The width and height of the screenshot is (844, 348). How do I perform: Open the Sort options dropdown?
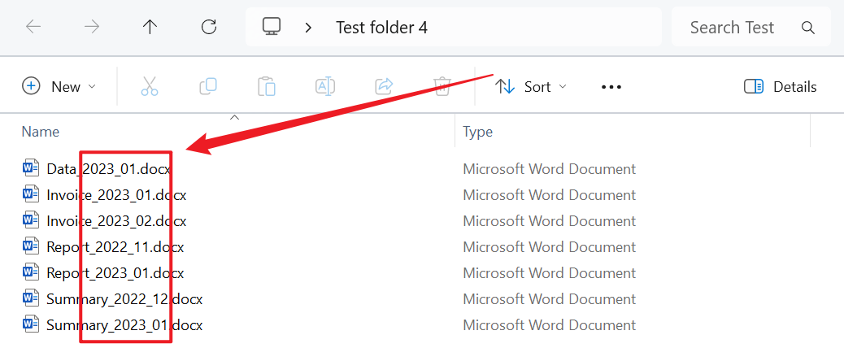click(x=532, y=86)
